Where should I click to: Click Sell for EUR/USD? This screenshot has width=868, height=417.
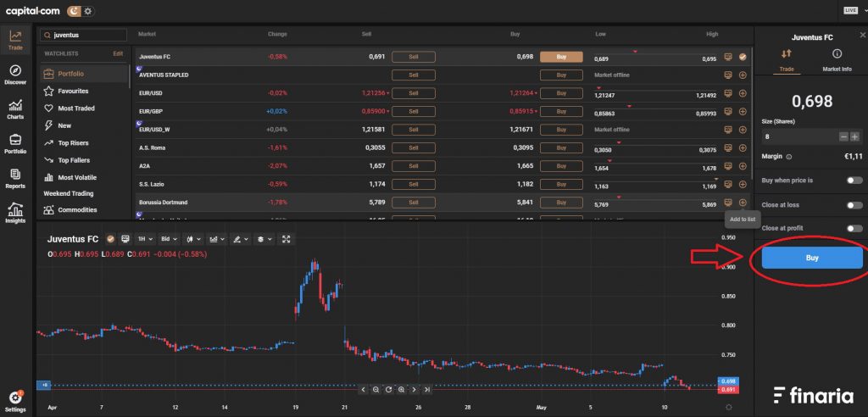[x=414, y=93]
